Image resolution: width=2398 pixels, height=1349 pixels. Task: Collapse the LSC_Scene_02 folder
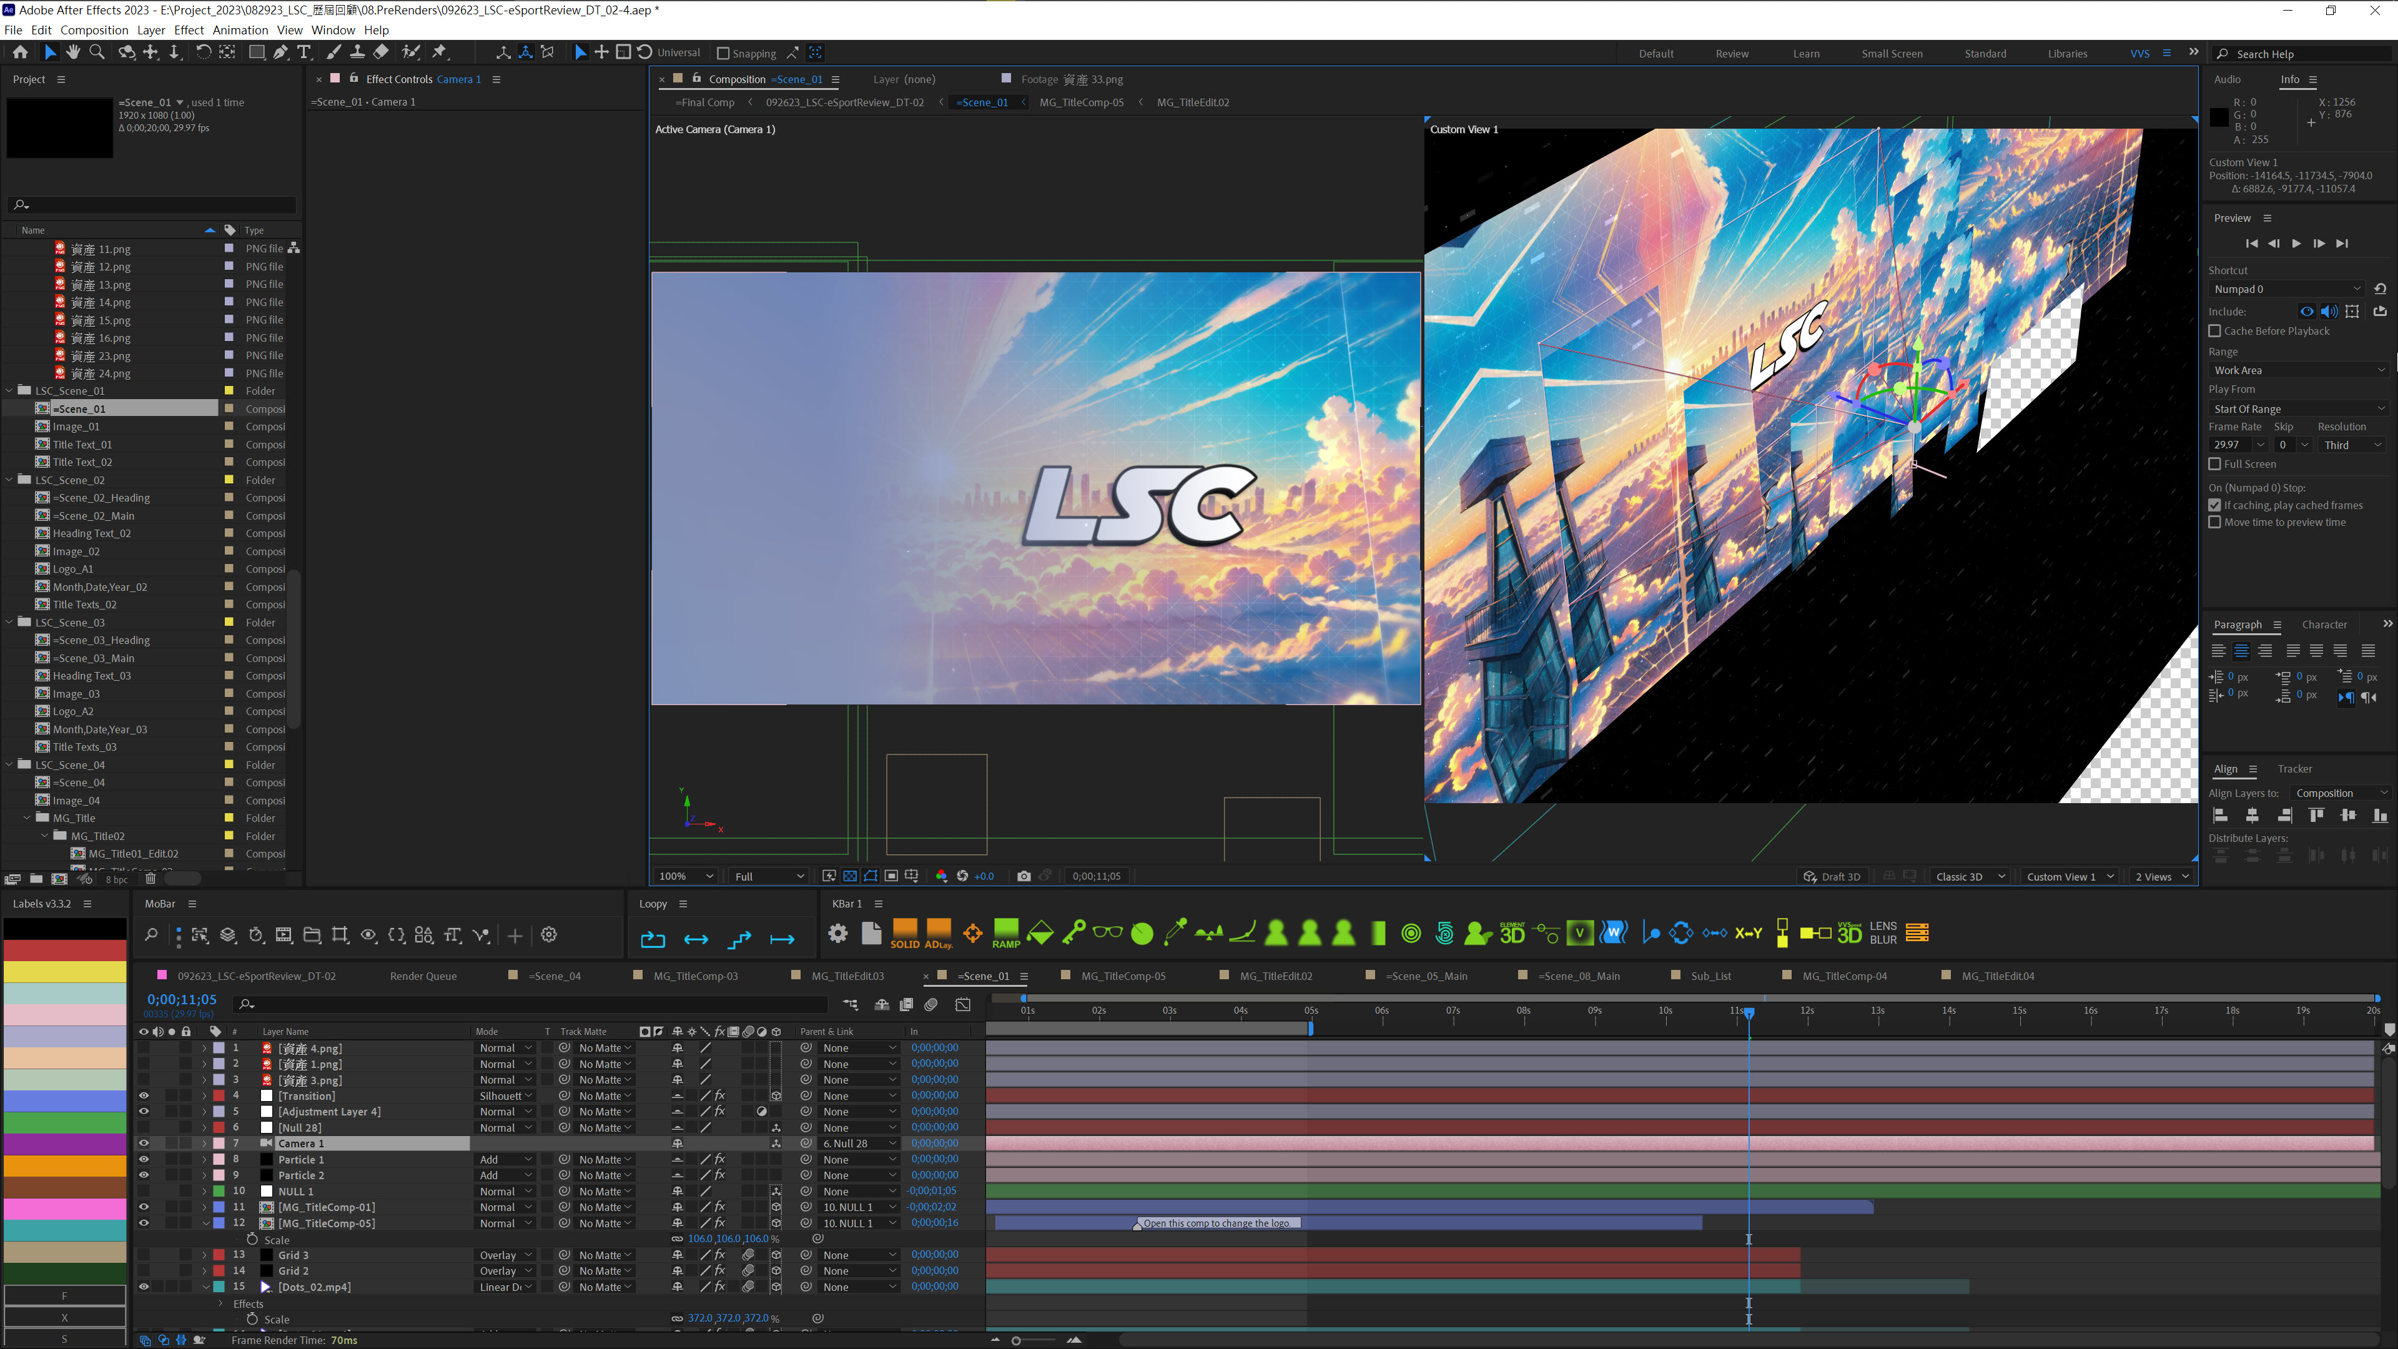[10, 480]
